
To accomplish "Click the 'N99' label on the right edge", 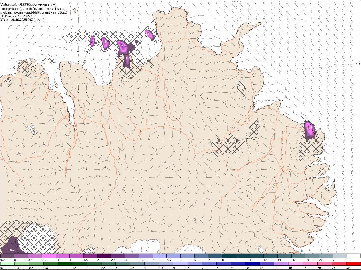I will 360,63.
